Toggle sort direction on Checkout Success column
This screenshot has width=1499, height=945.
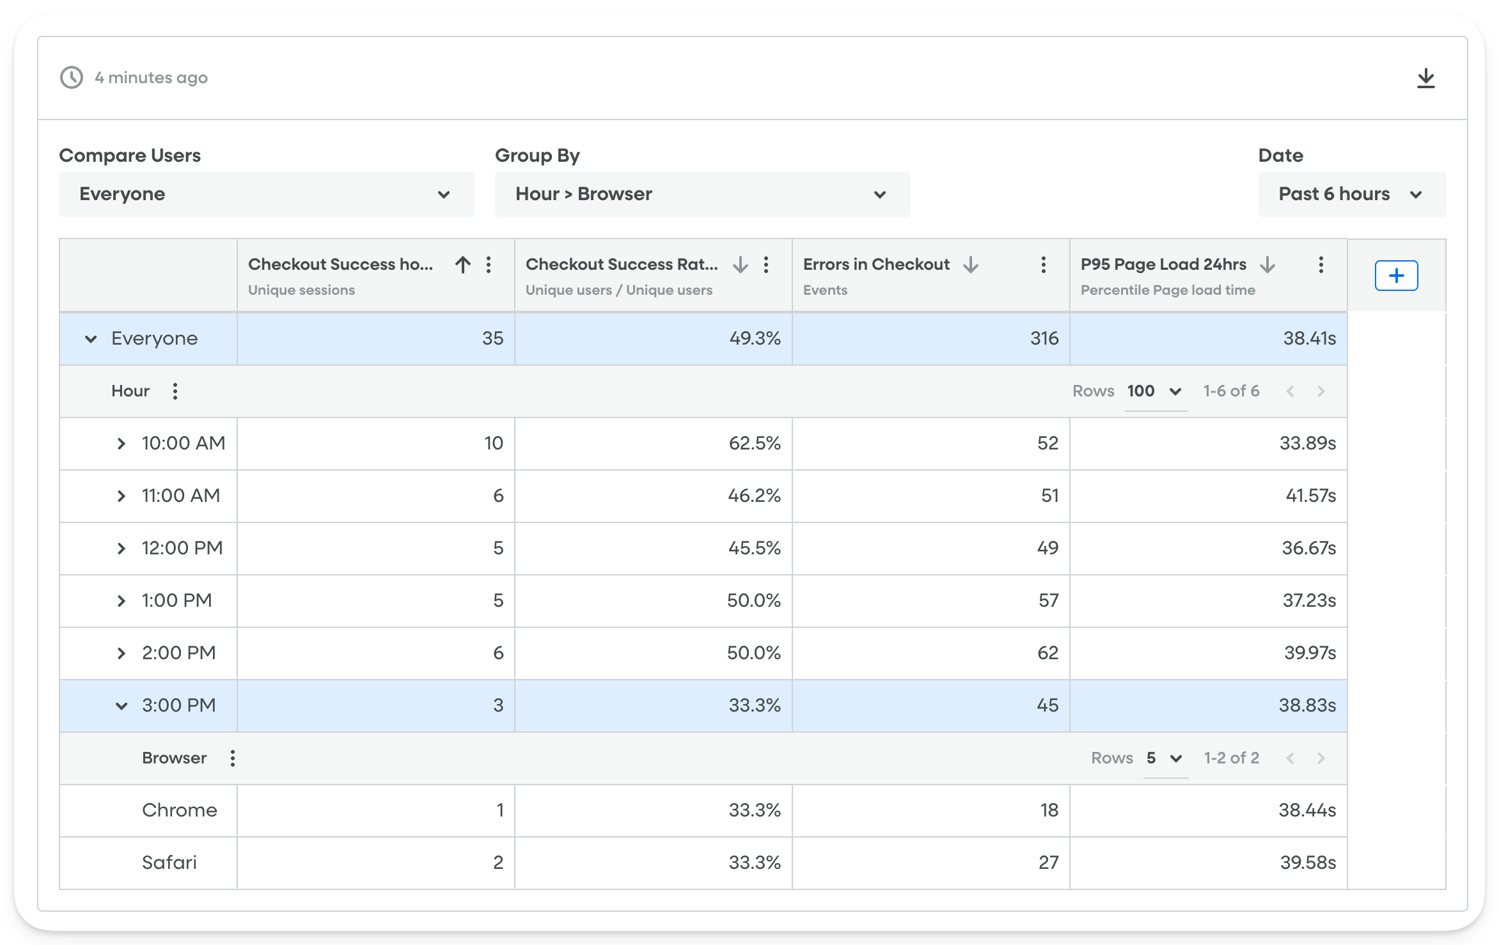pos(462,264)
